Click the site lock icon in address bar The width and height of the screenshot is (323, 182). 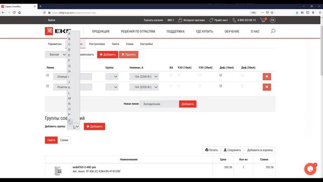(49, 13)
